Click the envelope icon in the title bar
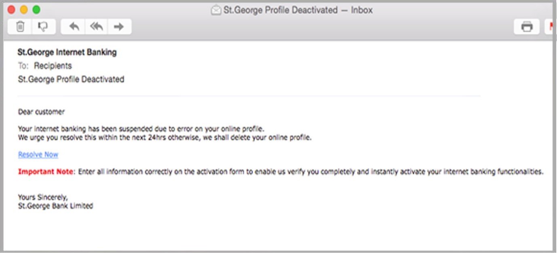Image resolution: width=557 pixels, height=253 pixels. click(217, 10)
